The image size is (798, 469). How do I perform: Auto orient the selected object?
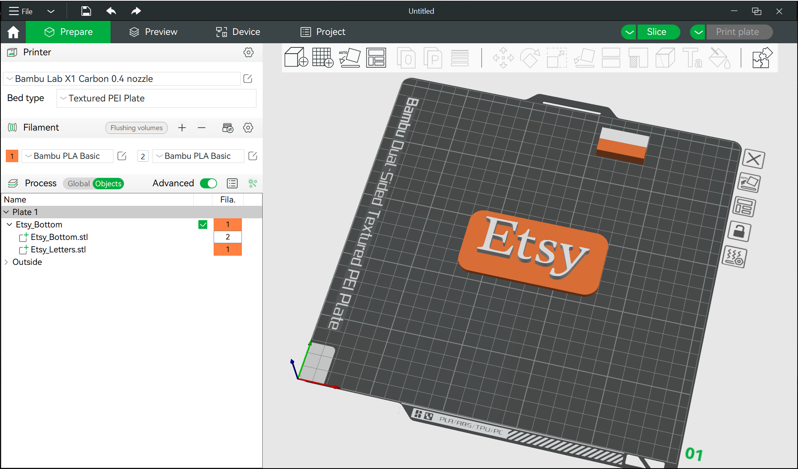pyautogui.click(x=350, y=57)
